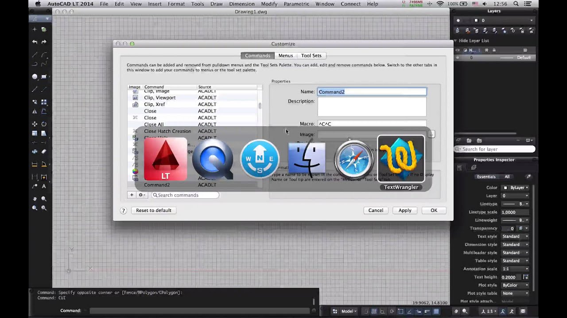Image resolution: width=567 pixels, height=318 pixels.
Task: Choose AutoCAD LT in the app switcher
Action: (x=165, y=159)
